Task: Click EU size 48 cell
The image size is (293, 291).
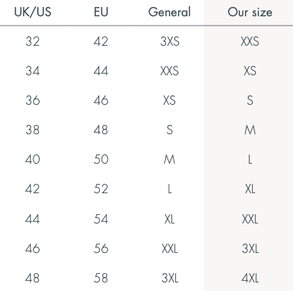Action: [x=101, y=130]
